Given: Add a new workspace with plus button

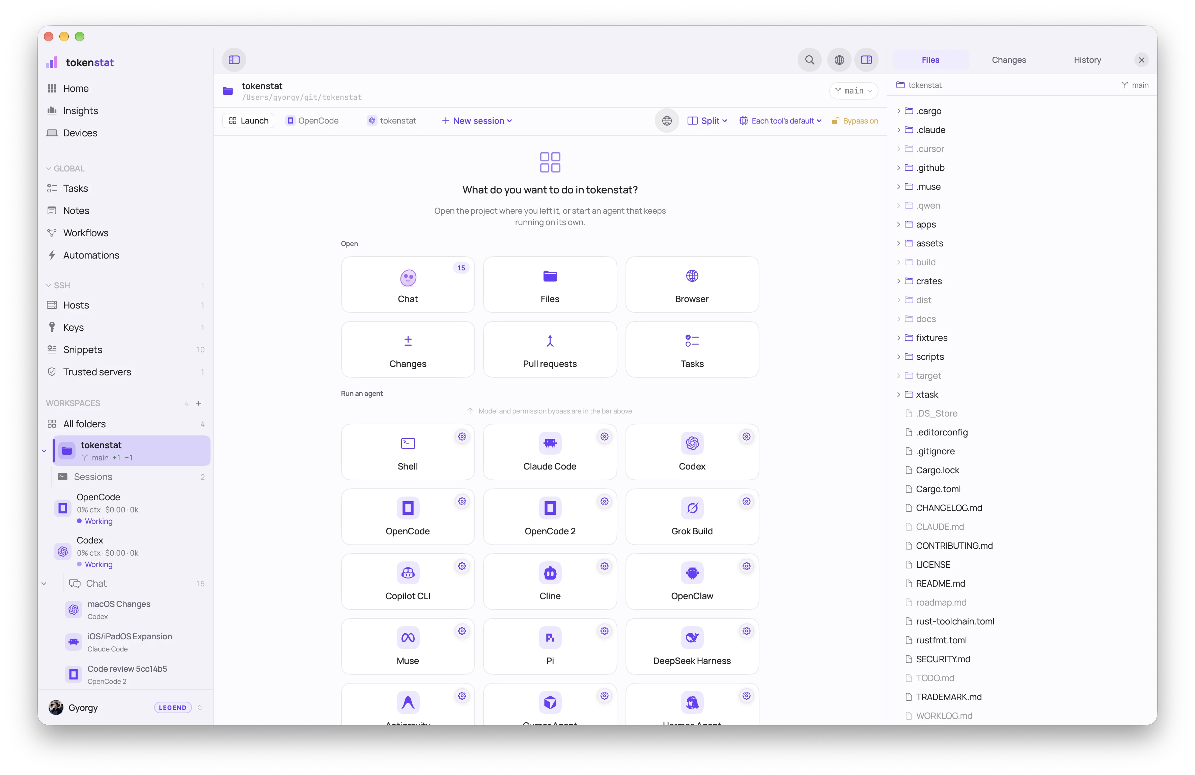Looking at the screenshot, I should coord(198,403).
